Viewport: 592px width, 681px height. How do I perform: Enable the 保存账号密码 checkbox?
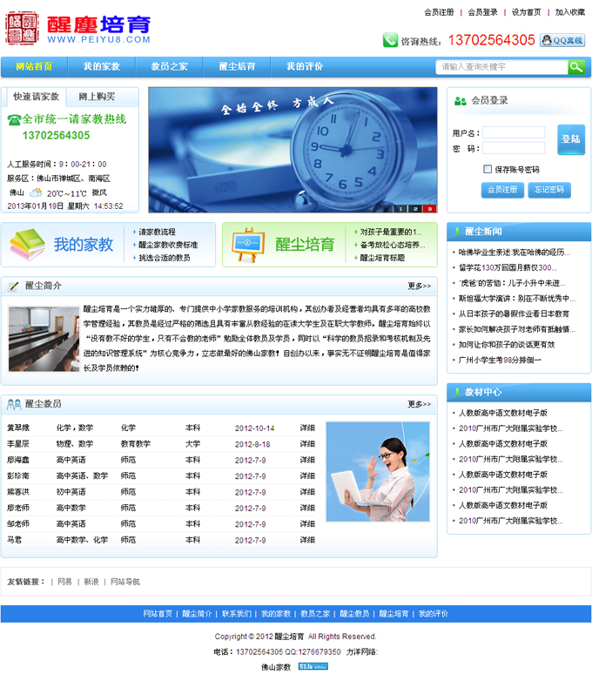point(488,169)
